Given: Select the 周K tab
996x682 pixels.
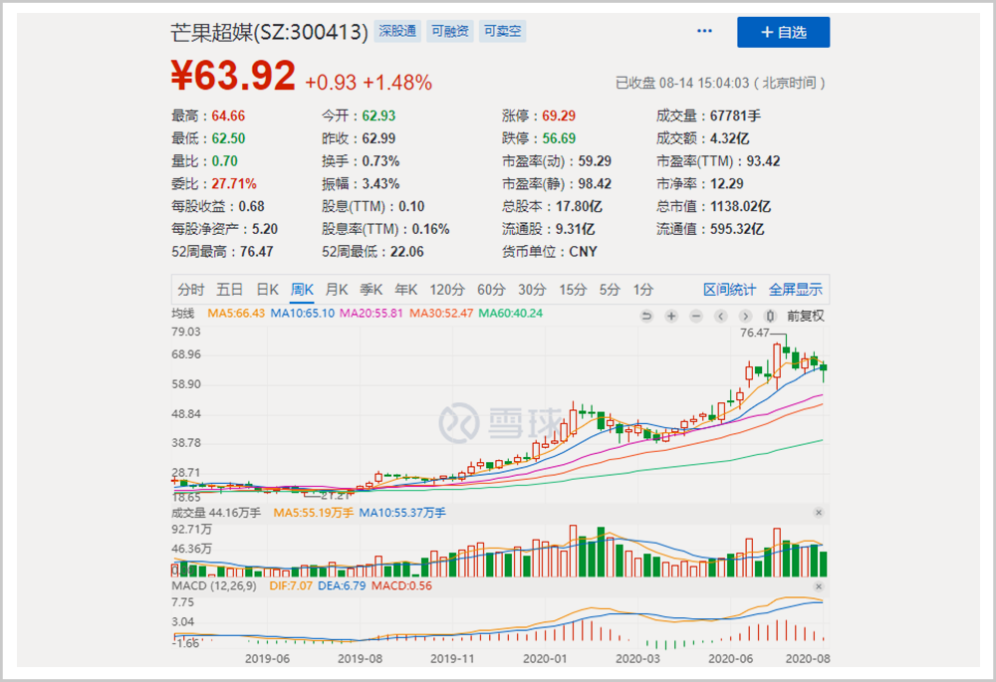Looking at the screenshot, I should tap(302, 290).
